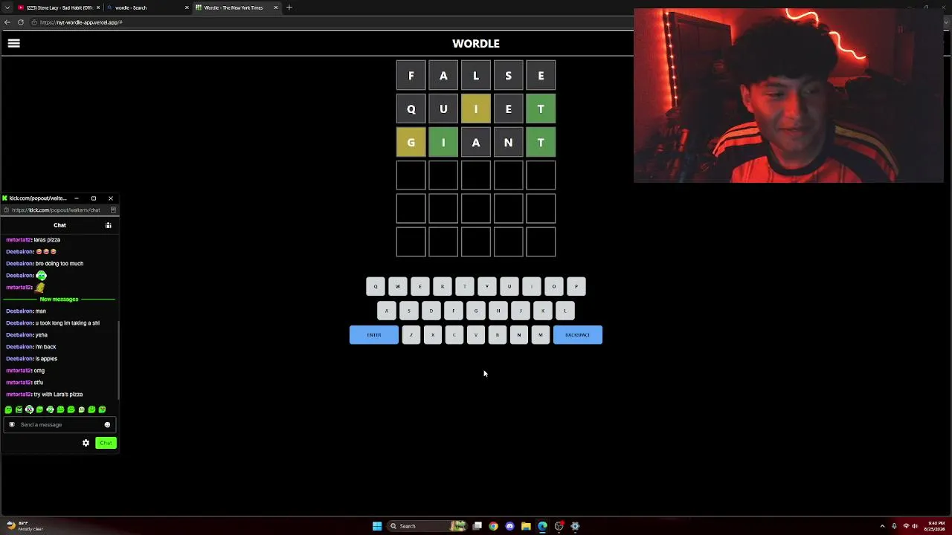Tap the W key on Wordle keyboard
The image size is (952, 535).
point(398,286)
